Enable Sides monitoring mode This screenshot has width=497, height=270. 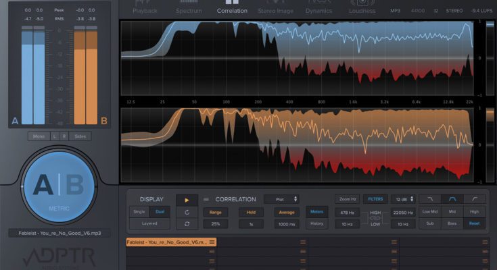80,136
